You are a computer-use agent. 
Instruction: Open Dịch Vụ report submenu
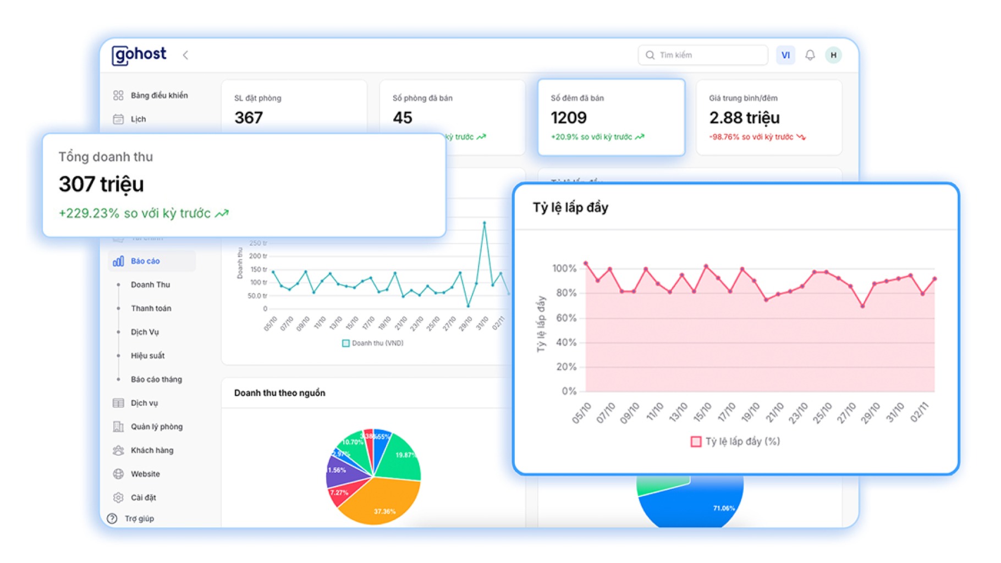(x=145, y=332)
